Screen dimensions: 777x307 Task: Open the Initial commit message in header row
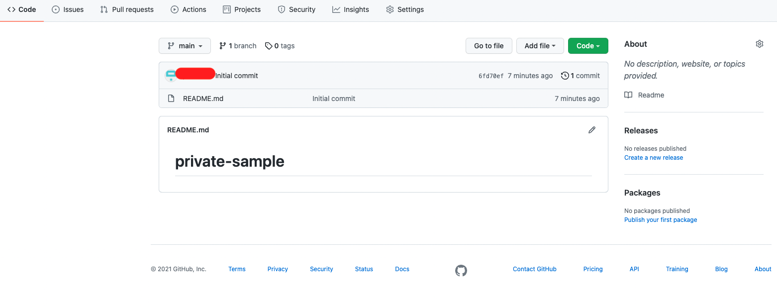237,76
